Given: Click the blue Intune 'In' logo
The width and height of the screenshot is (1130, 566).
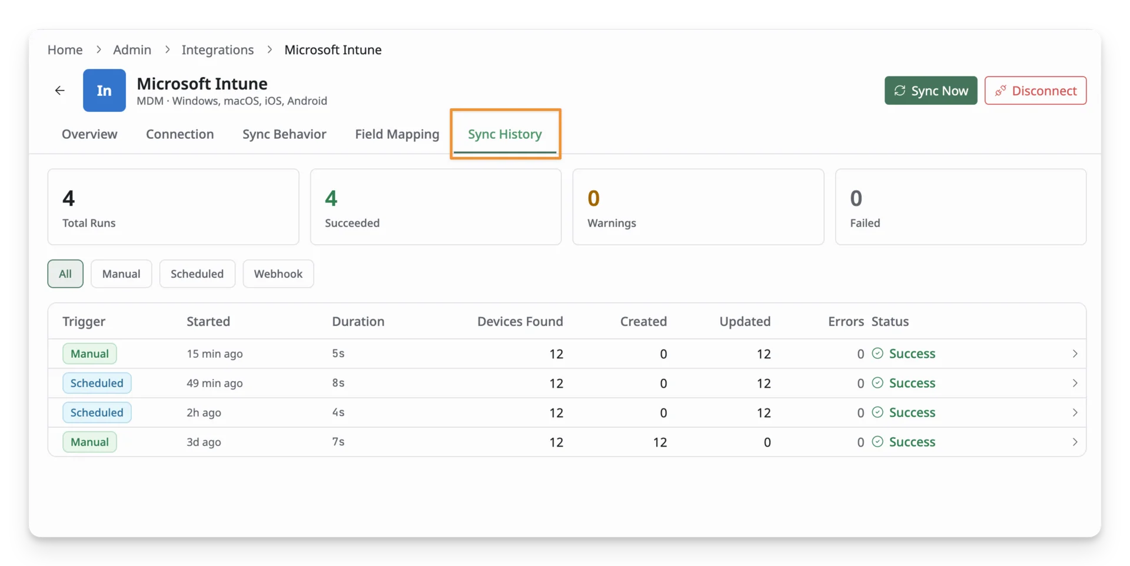Looking at the screenshot, I should point(104,91).
